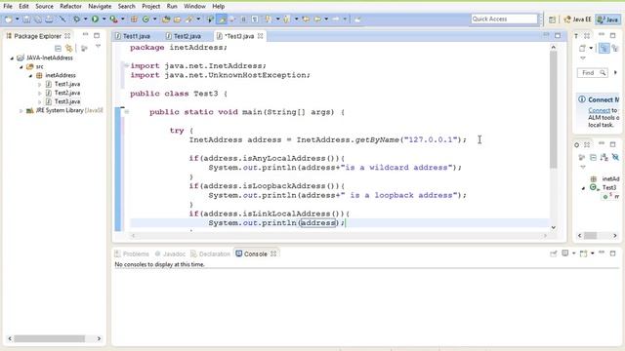Viewport: 625px width, 351px height.
Task: Click the Run Last Tool icon with red toolbox
Action: [114, 19]
